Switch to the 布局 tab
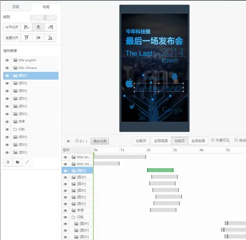Viewport: 246px width, 240px height. click(46, 7)
